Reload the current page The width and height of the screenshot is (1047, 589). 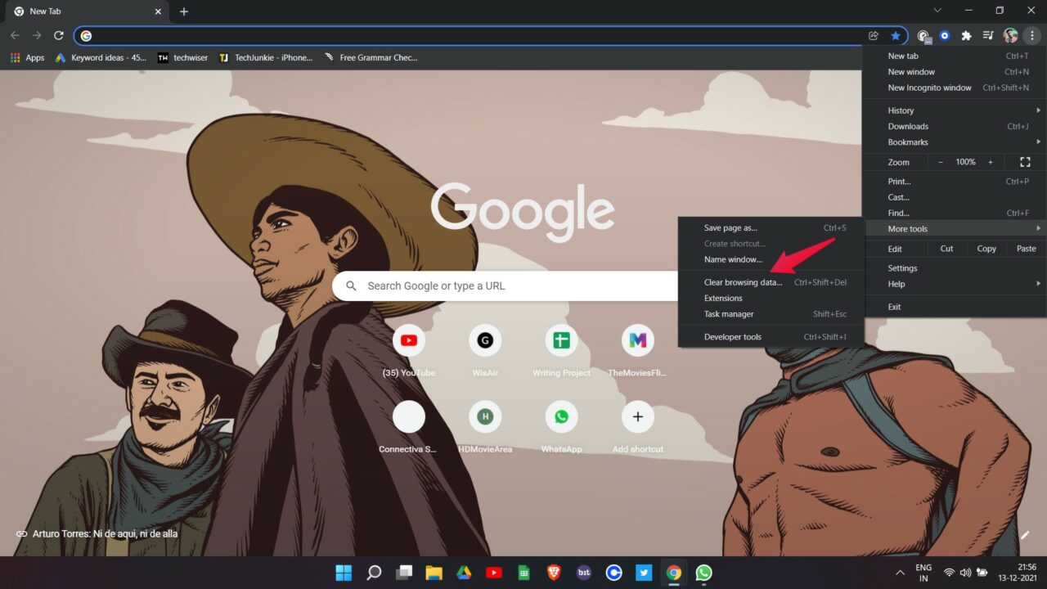coord(59,36)
